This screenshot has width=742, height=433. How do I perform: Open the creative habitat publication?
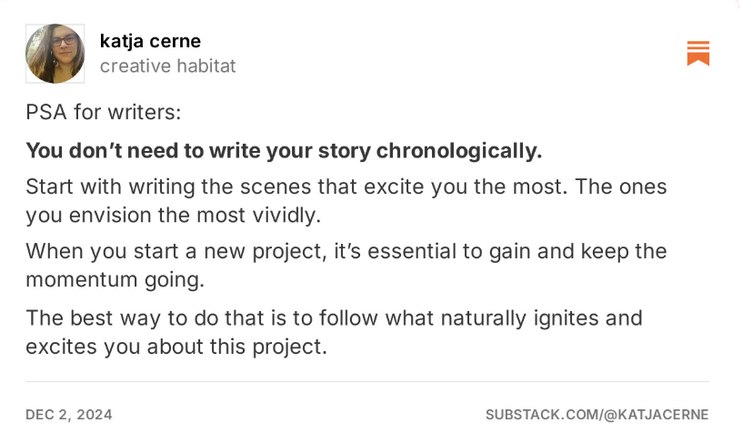coord(167,65)
